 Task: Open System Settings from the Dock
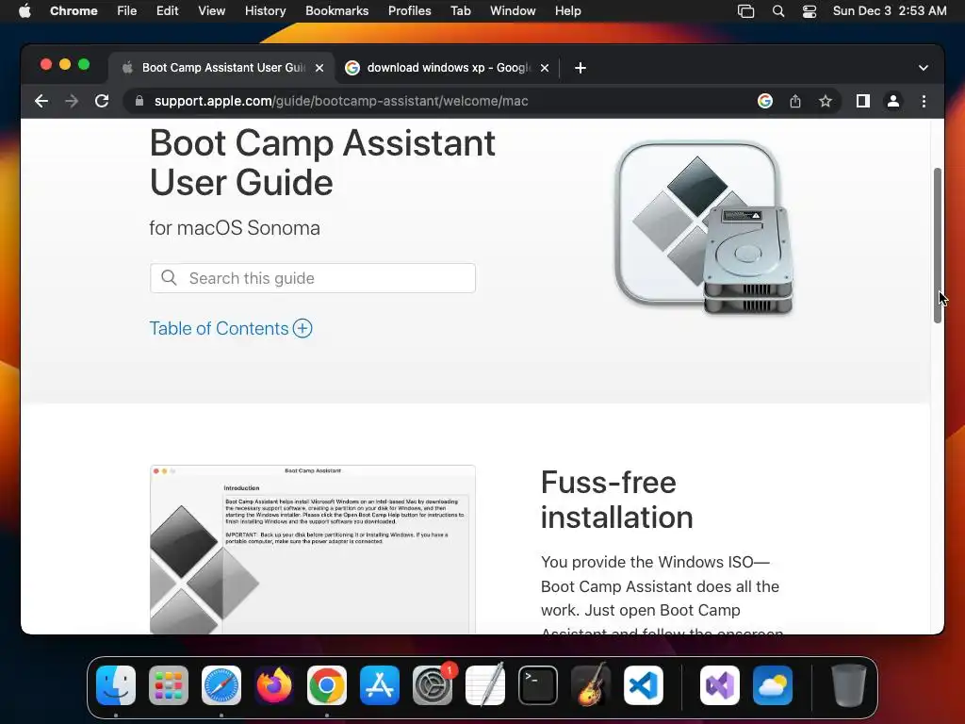(432, 685)
